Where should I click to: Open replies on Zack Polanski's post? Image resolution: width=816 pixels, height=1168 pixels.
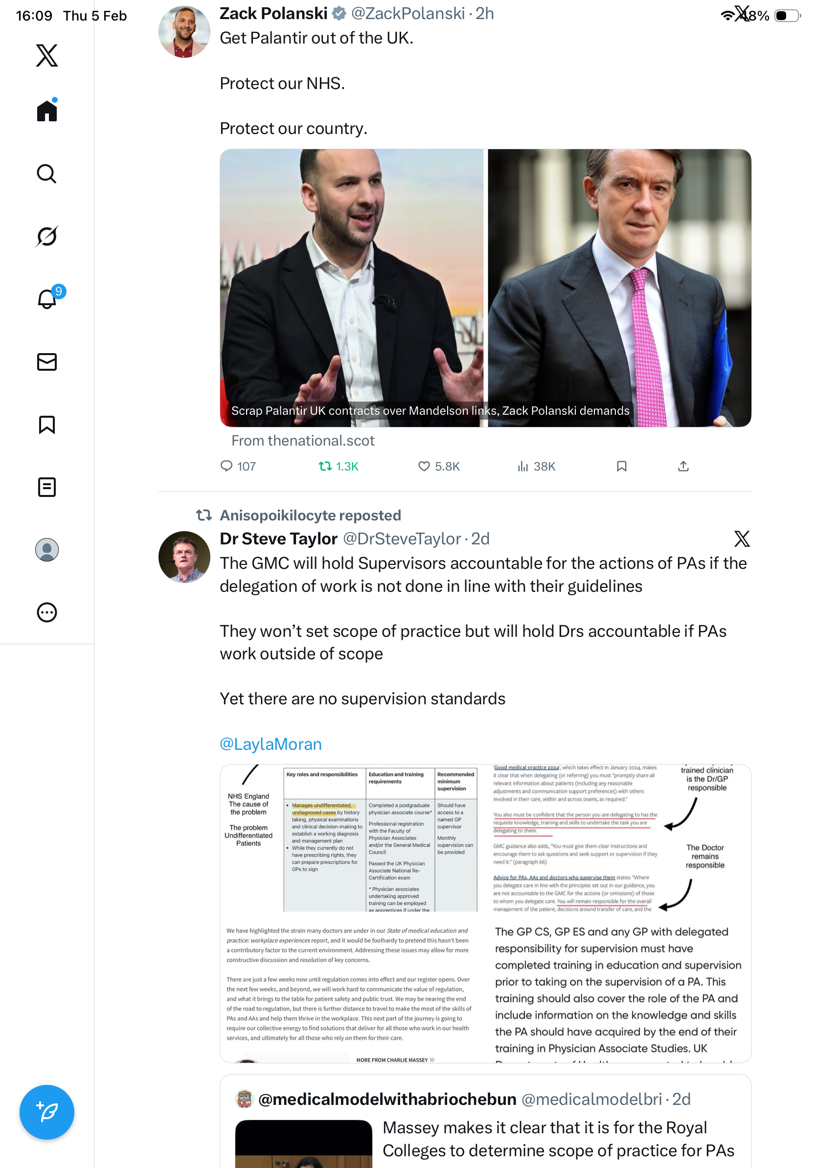pos(238,466)
